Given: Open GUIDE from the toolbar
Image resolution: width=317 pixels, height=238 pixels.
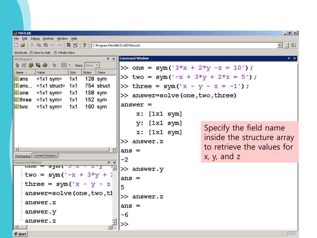Looking at the screenshot, I should tap(76, 45).
